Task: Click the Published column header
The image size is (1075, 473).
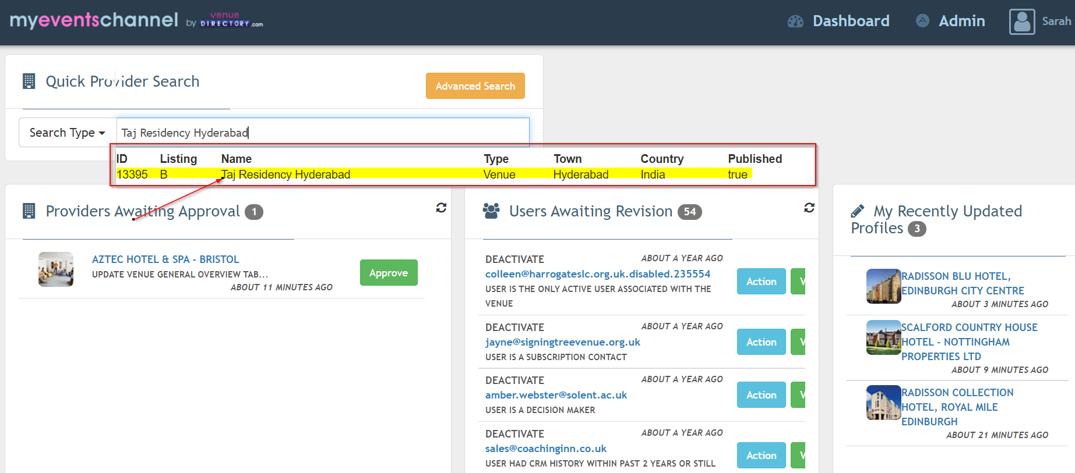Action: pos(755,159)
